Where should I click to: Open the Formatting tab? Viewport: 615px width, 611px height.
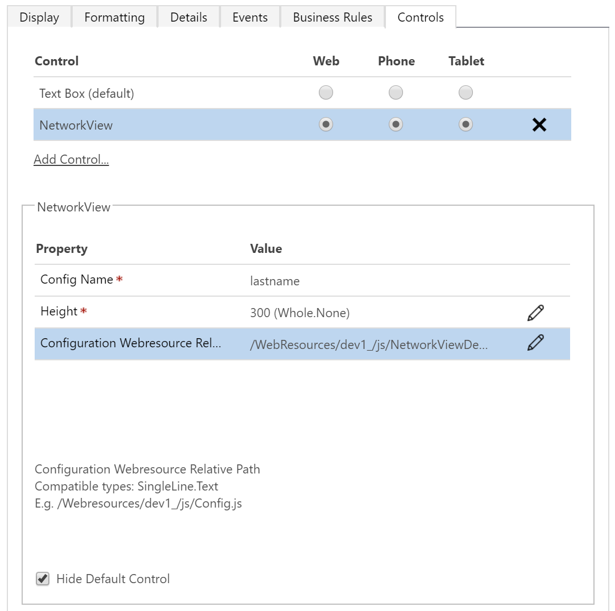114,18
